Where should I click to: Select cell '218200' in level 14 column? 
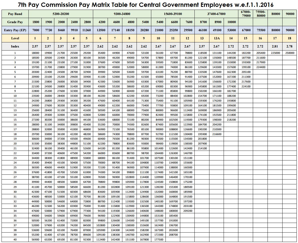click(x=231, y=120)
